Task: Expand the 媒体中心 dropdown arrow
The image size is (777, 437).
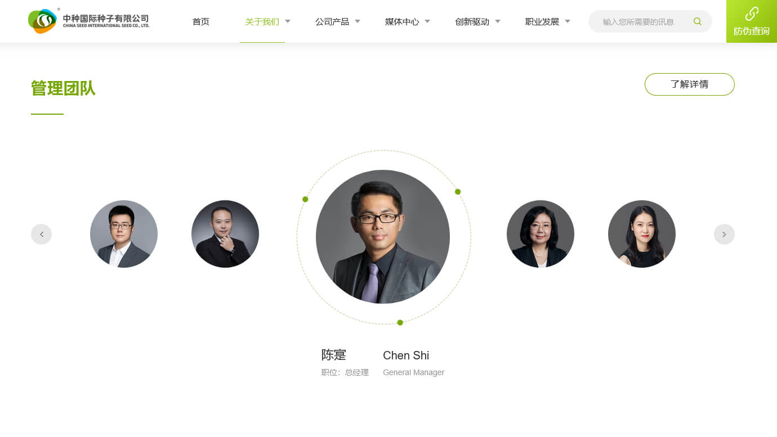Action: [x=427, y=21]
